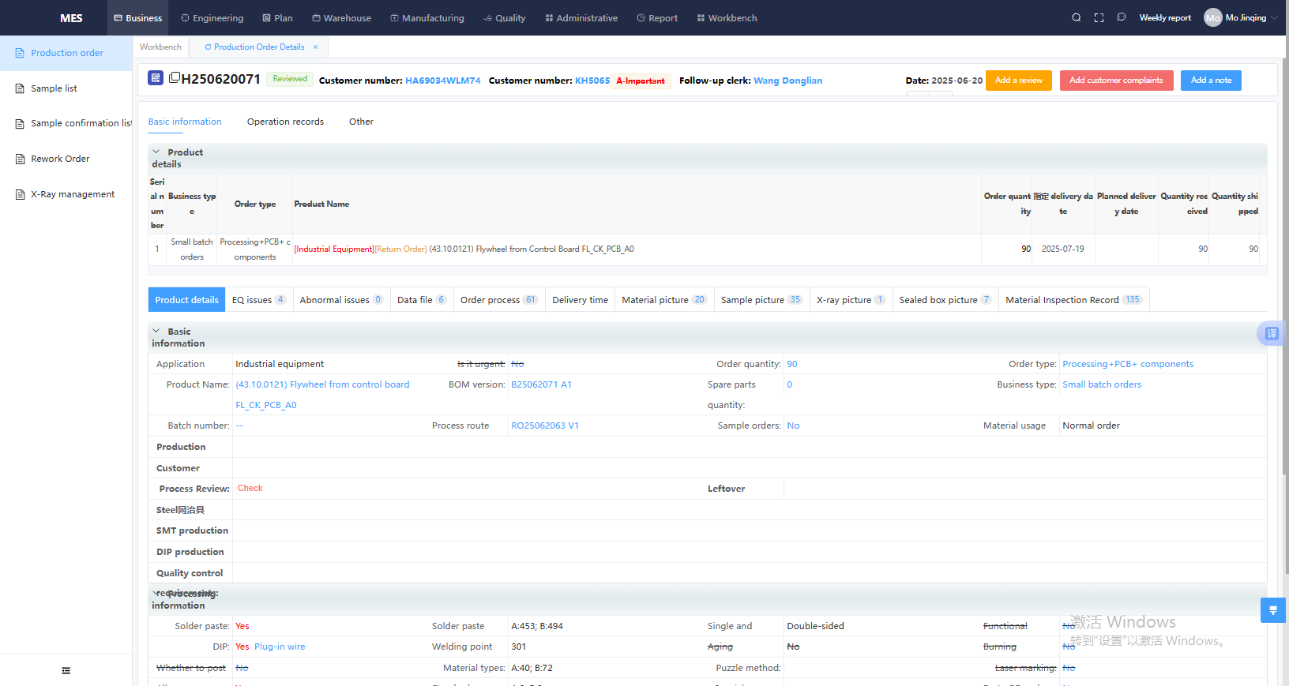Open BOM version B25062071 A1 link
This screenshot has height=686, width=1289.
point(541,384)
